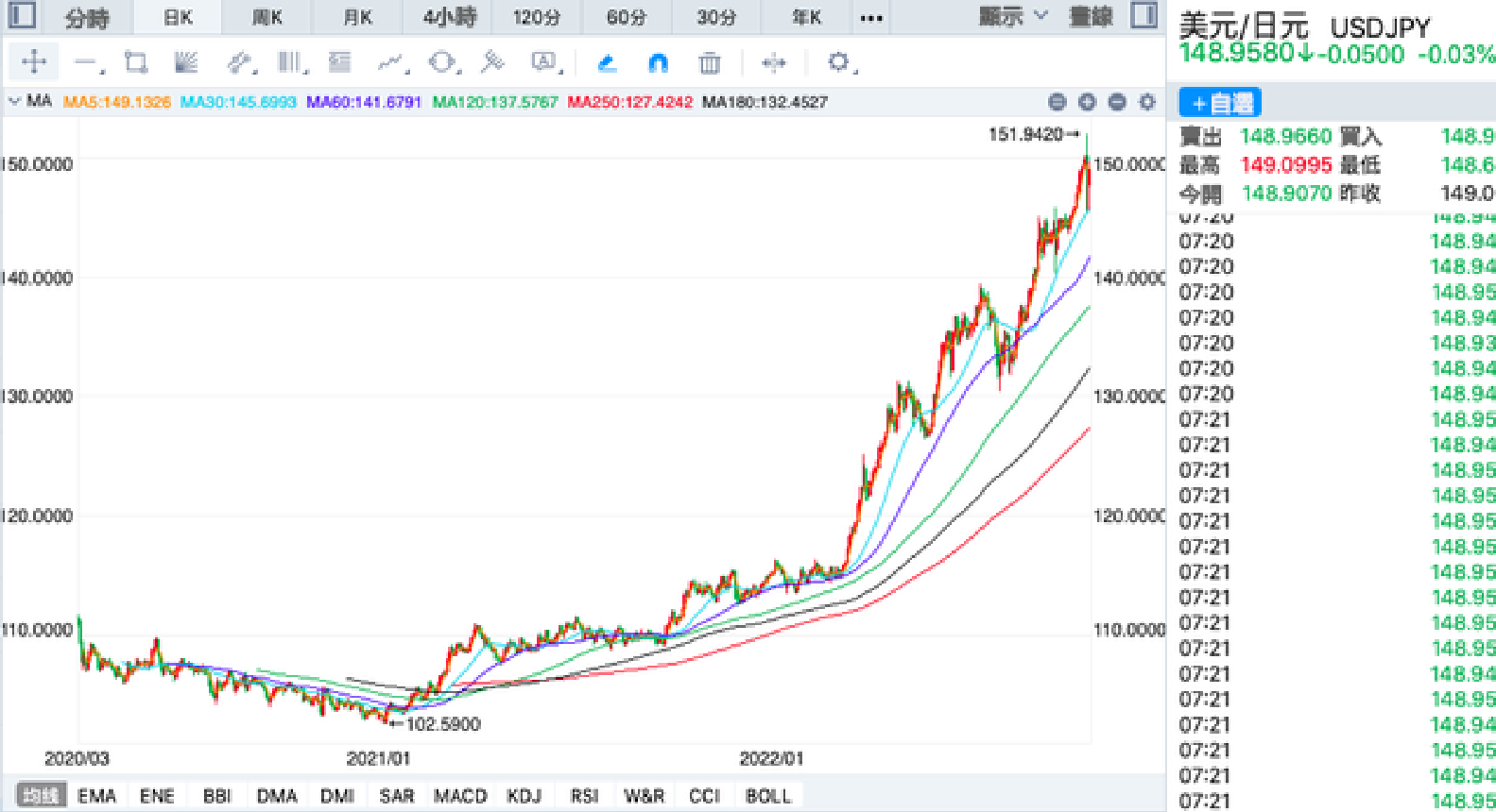Activate the magnet snap tool
The image size is (1496, 812).
(658, 63)
